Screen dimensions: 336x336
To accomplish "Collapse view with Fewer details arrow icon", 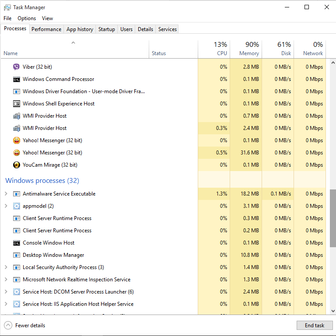I will [8, 325].
